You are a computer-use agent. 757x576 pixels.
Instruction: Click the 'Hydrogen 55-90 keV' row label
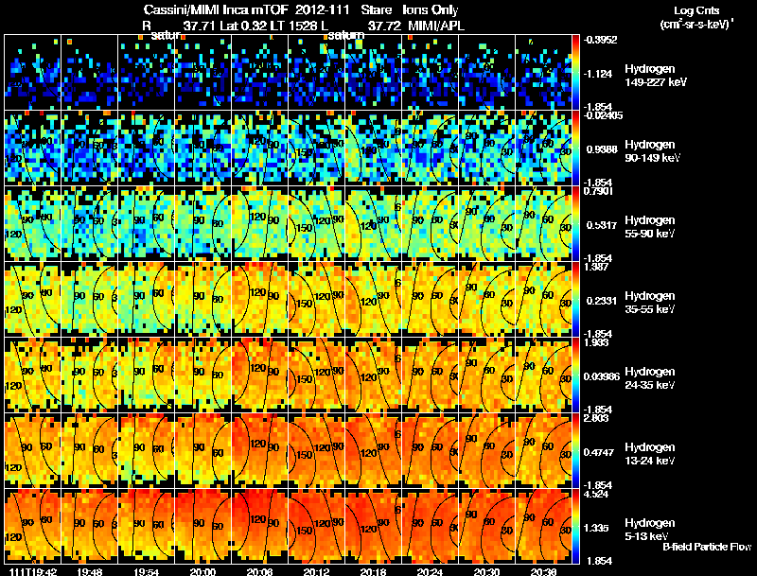(x=650, y=227)
